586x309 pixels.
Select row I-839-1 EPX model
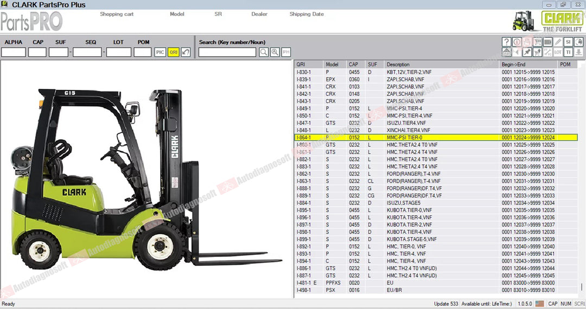tap(436, 80)
